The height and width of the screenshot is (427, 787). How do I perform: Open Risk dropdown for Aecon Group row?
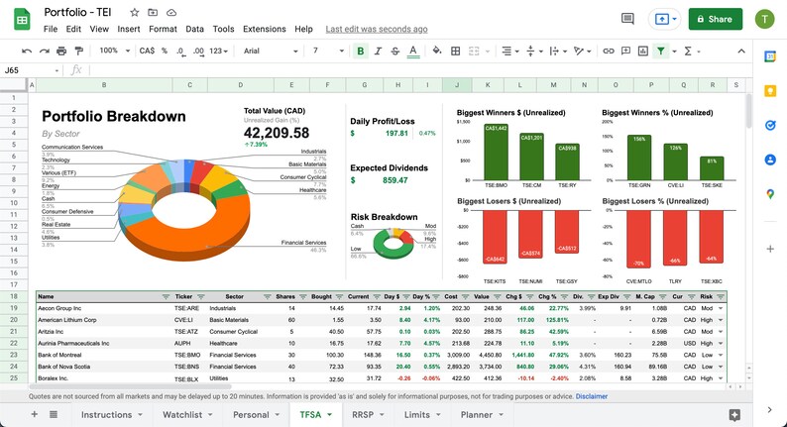tap(721, 308)
